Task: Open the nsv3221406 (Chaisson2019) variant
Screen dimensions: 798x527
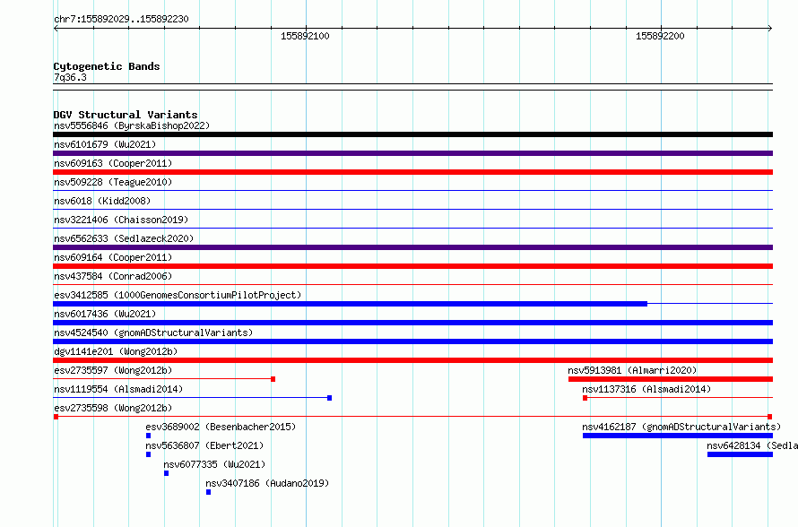Action: tap(121, 220)
